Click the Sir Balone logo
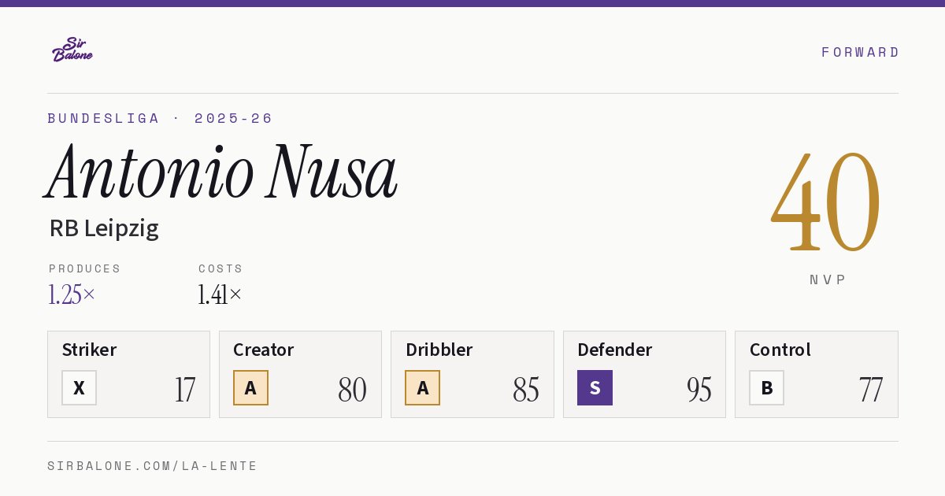 [72, 50]
